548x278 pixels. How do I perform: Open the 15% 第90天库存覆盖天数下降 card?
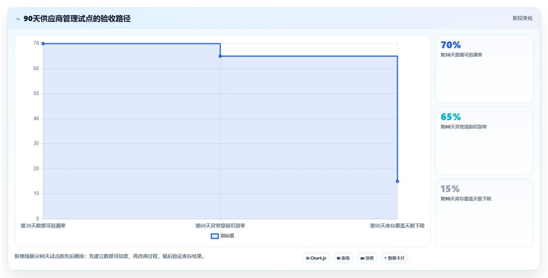[x=484, y=213]
